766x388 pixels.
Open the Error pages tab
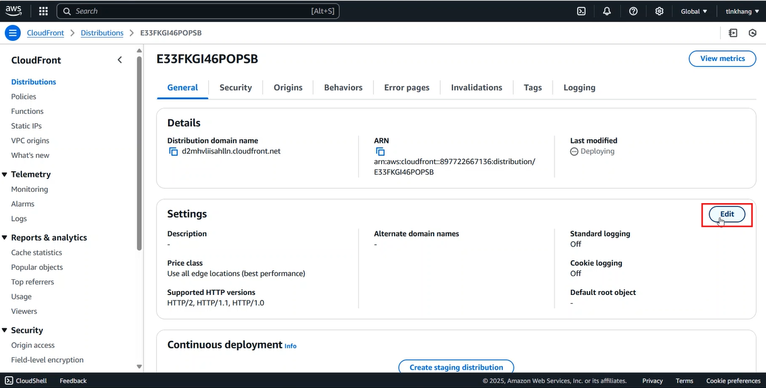click(x=407, y=87)
